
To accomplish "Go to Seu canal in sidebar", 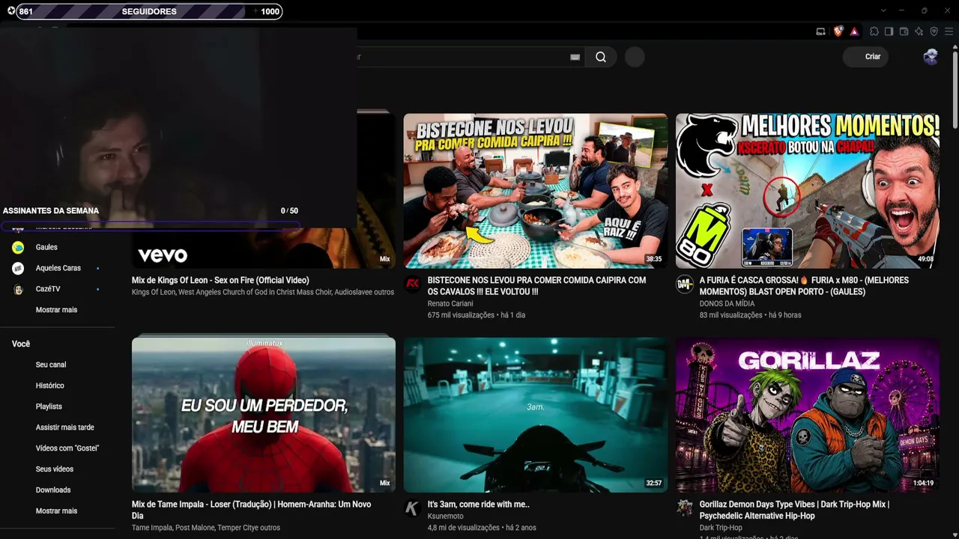I will (x=51, y=365).
